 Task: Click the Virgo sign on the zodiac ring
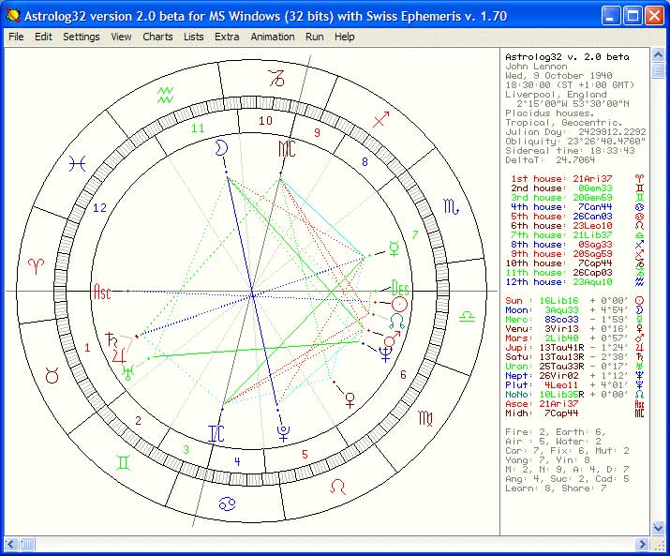425,419
